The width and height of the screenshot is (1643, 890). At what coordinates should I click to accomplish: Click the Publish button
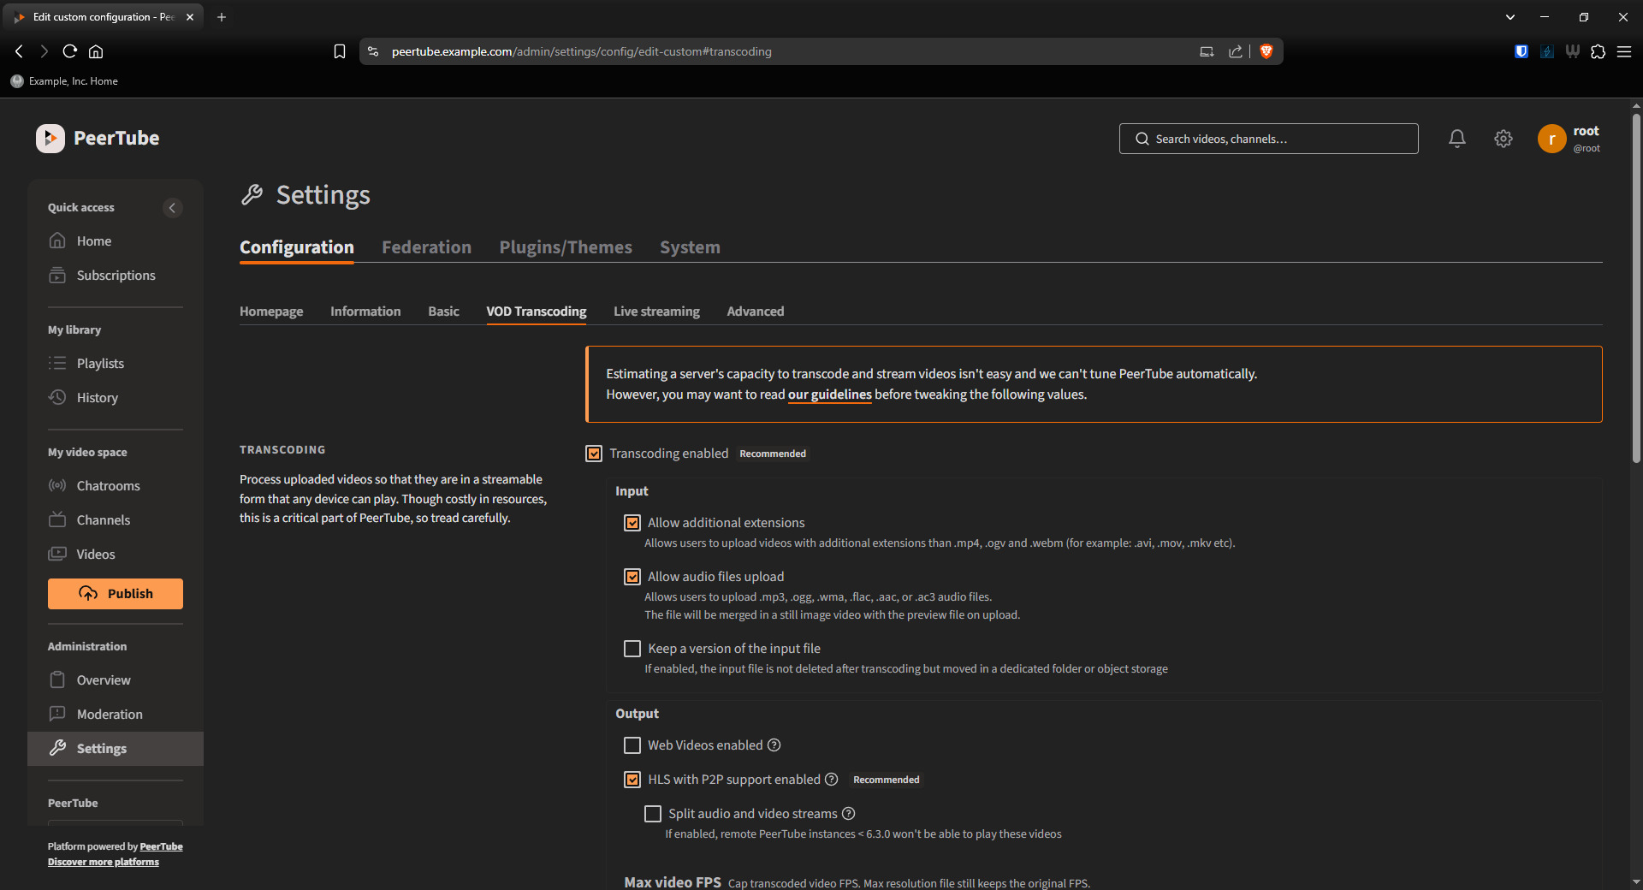click(115, 593)
